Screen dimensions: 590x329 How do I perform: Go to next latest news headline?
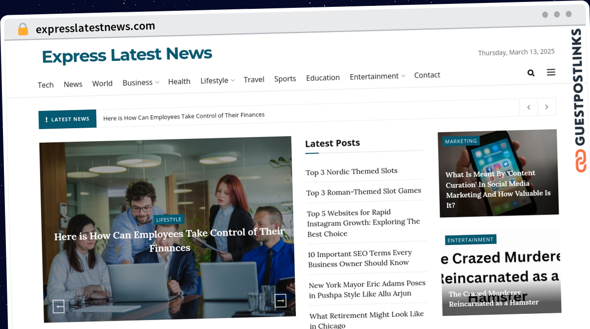(547, 107)
